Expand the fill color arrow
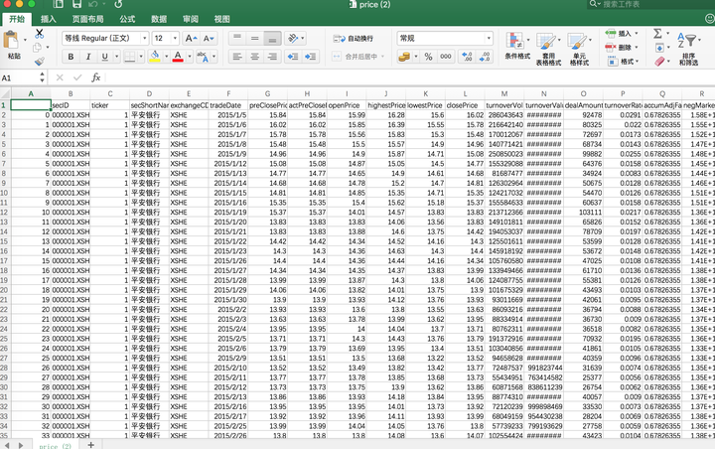 [166, 57]
